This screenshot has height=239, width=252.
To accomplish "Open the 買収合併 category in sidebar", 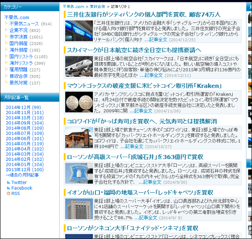I will (18, 76).
